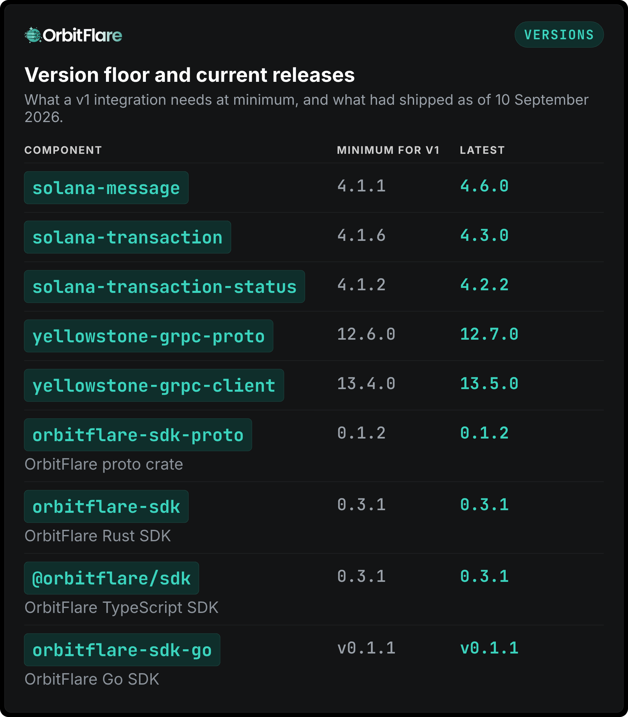Screen dimensions: 628x717
Task: Click the LATEST column header
Action: (482, 150)
